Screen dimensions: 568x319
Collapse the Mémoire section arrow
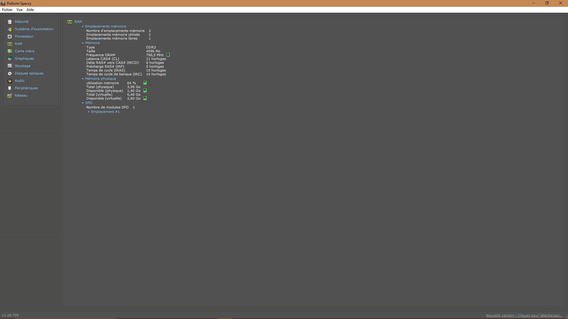pyautogui.click(x=83, y=43)
